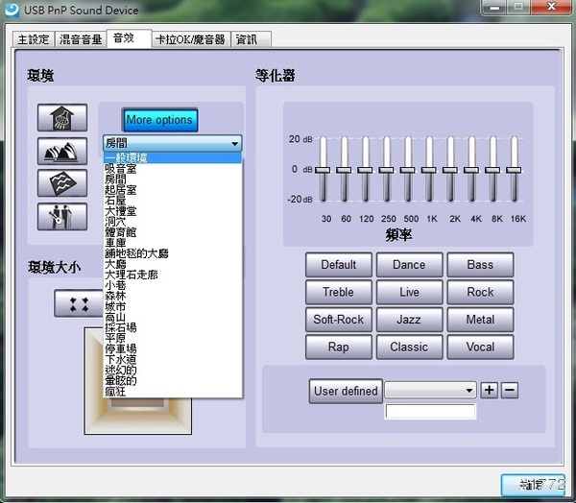Open the 混音音量 tab
Image resolution: width=576 pixels, height=503 pixels.
point(81,39)
